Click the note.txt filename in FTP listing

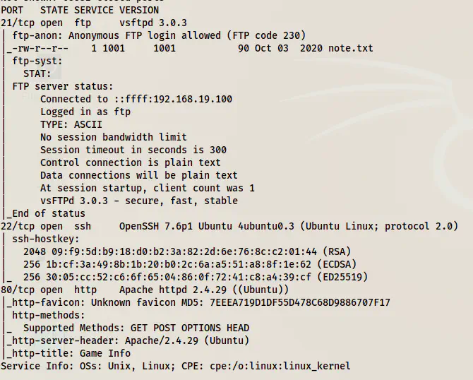[x=351, y=48]
